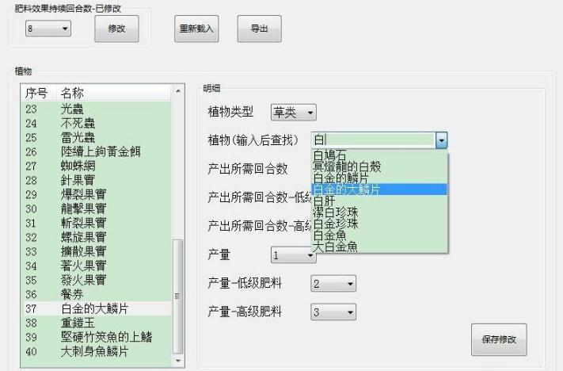Screen dimensions: 563x371
Task: Click the plant search text field
Action: pos(372,140)
